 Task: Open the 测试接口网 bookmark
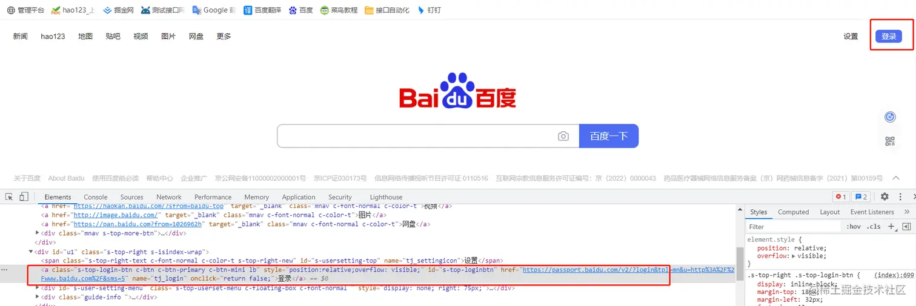(162, 10)
